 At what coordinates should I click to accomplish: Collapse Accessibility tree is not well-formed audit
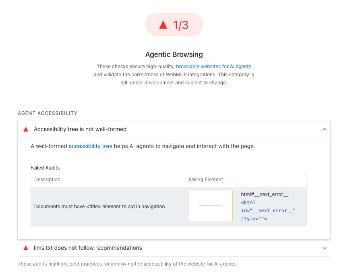(x=325, y=129)
